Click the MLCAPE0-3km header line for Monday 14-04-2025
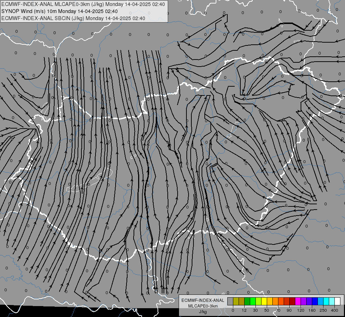The image size is (345, 317). click(83, 4)
